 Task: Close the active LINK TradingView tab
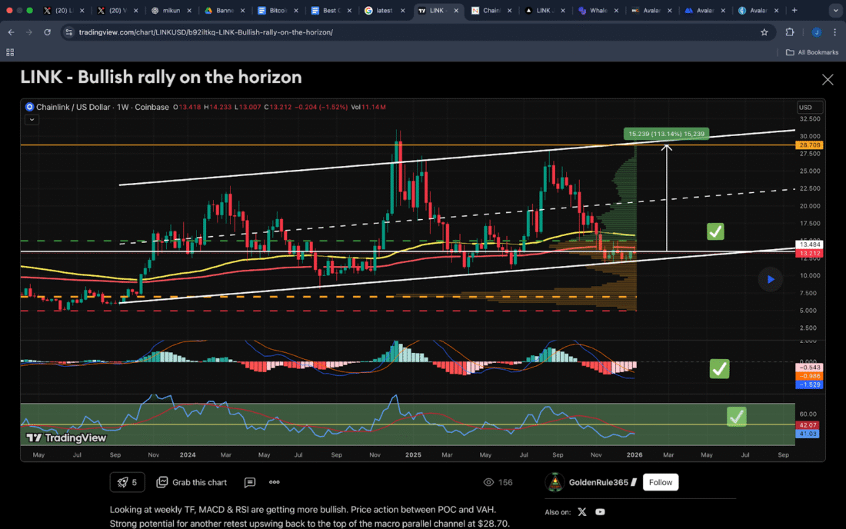(x=456, y=10)
